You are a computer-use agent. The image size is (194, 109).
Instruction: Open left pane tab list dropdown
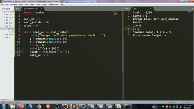pos(121,8)
